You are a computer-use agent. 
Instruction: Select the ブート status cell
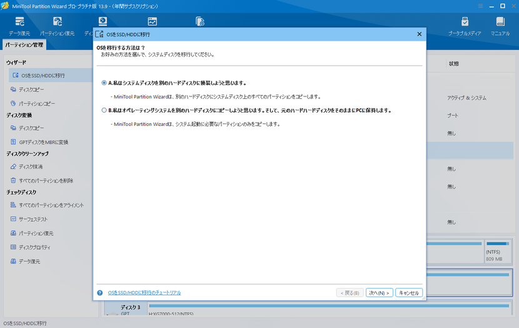[x=453, y=115]
